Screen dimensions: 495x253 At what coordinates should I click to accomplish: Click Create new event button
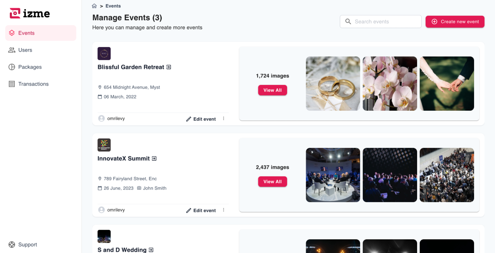(x=455, y=22)
